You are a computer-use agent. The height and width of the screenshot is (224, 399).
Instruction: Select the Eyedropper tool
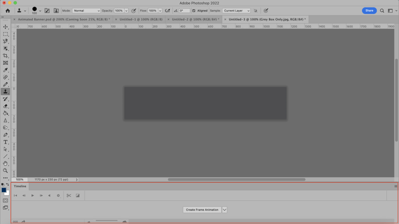tap(5, 70)
